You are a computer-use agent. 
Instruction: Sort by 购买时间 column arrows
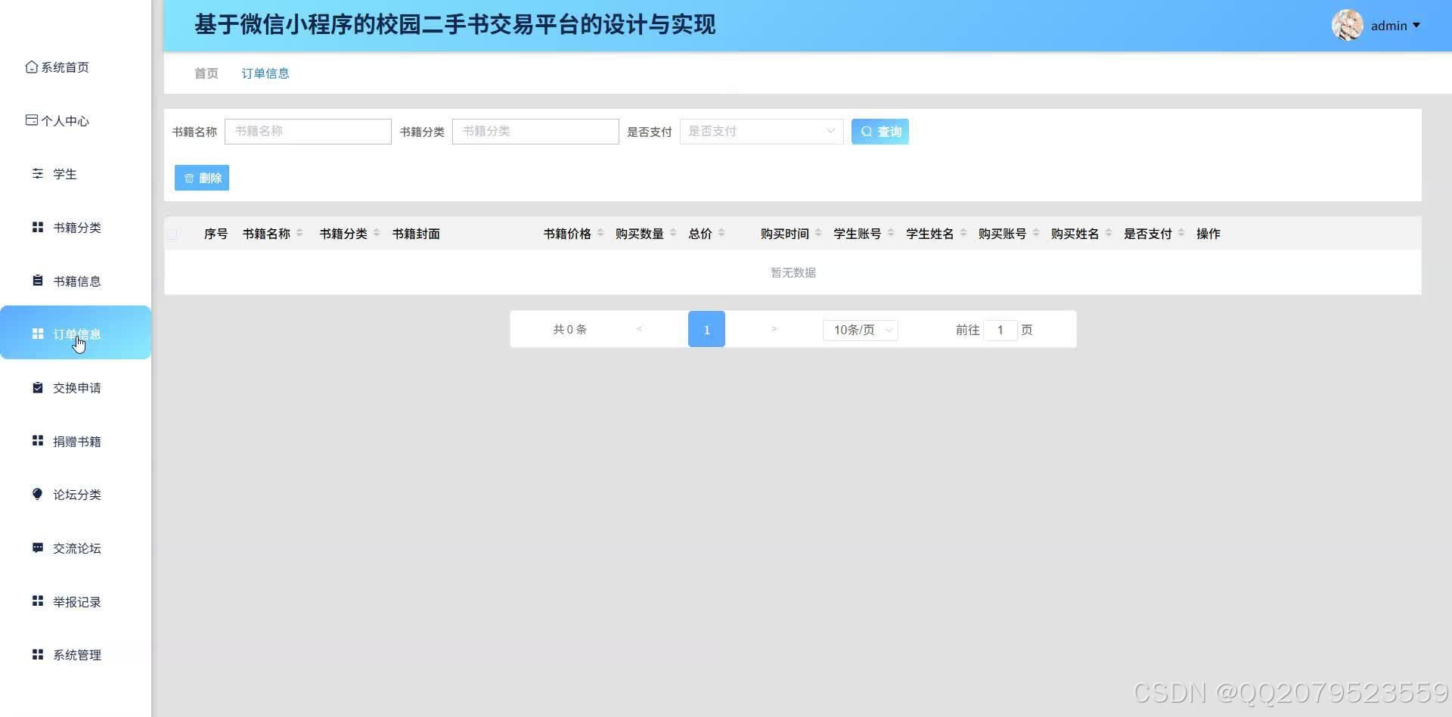[818, 233]
